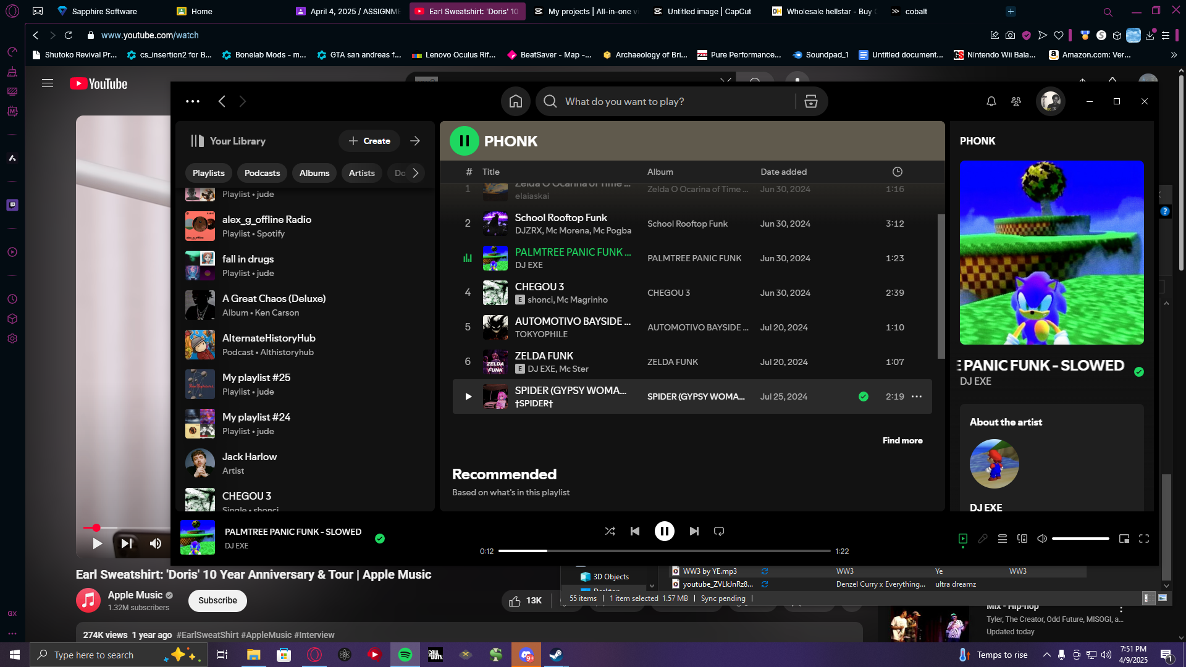Image resolution: width=1186 pixels, height=667 pixels.
Task: Open the What's New notification bell
Action: coord(991,101)
